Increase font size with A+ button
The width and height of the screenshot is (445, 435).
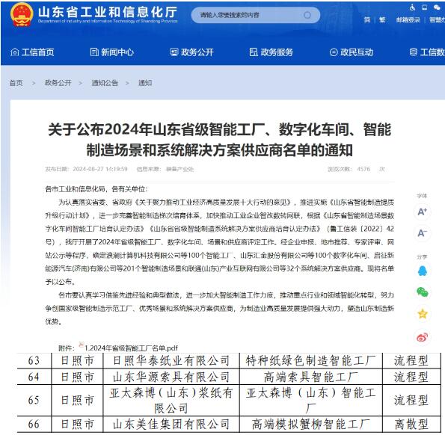(422, 212)
